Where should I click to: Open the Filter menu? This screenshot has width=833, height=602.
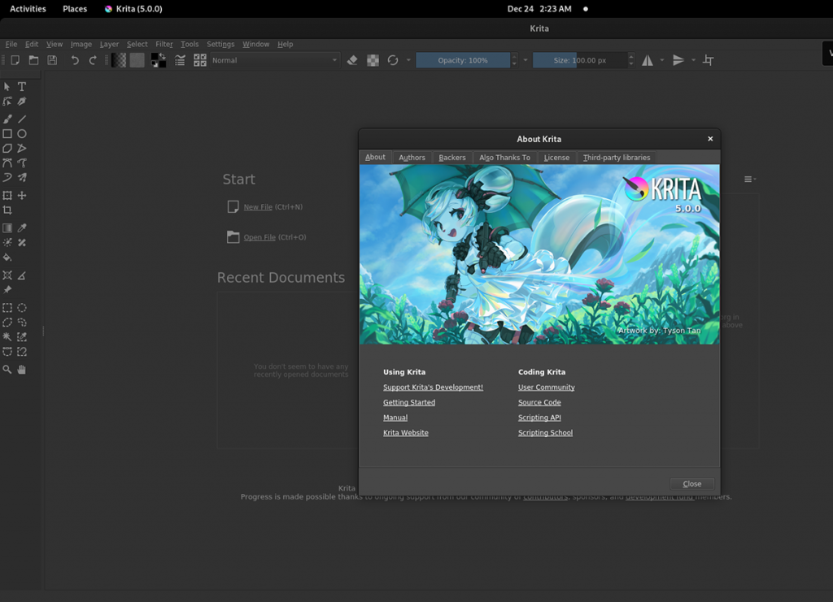tap(164, 44)
